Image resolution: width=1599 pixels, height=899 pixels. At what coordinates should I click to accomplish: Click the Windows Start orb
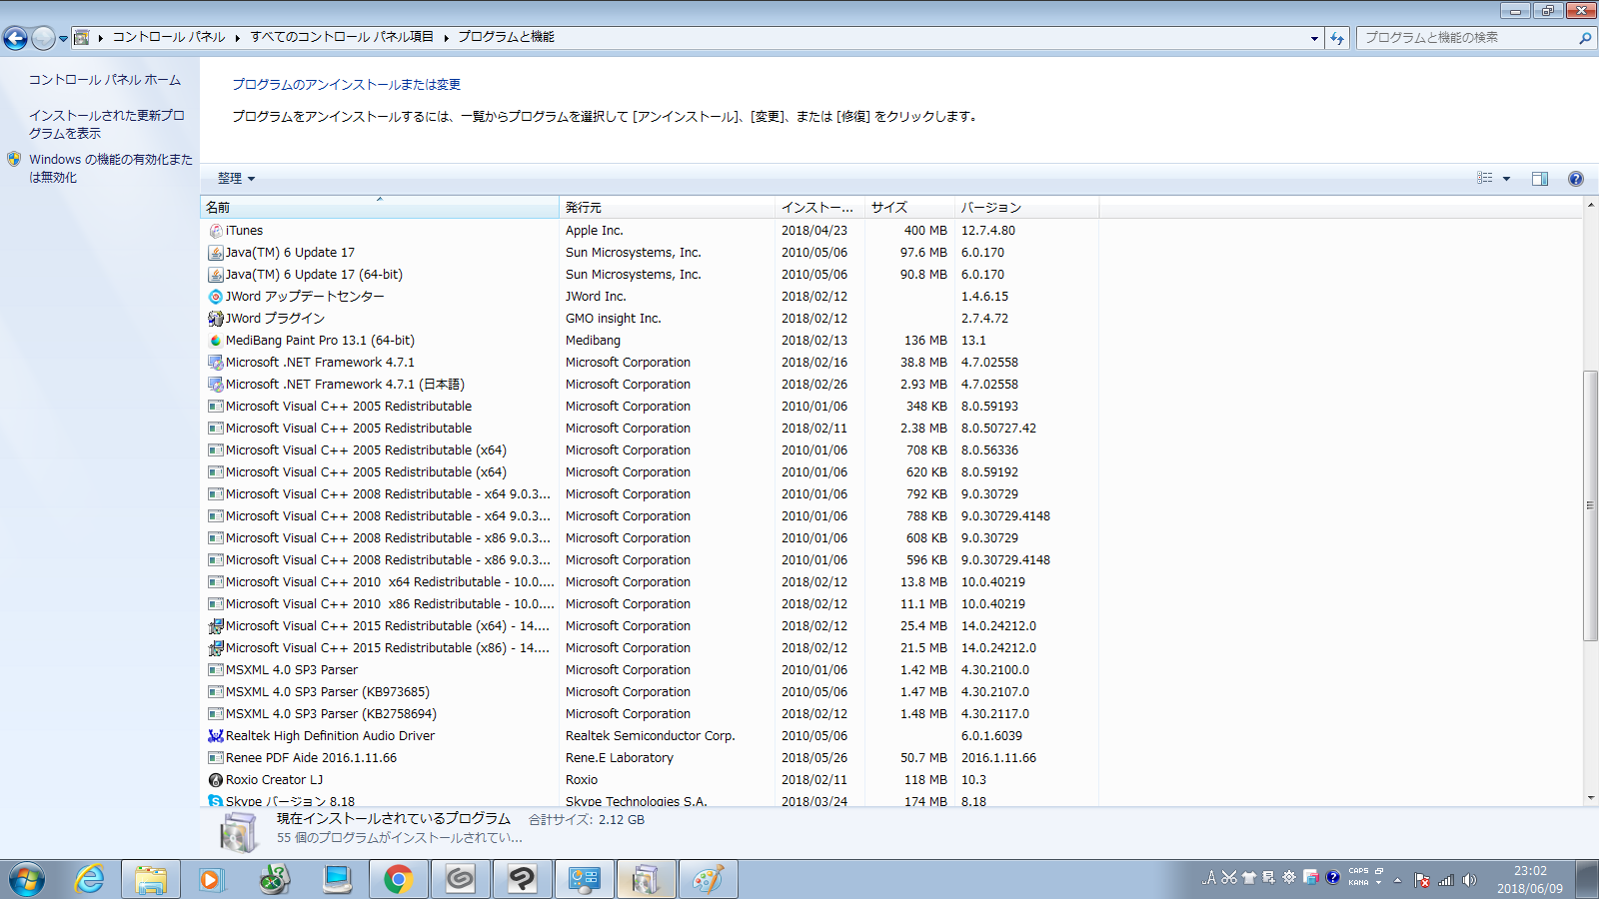coord(27,880)
